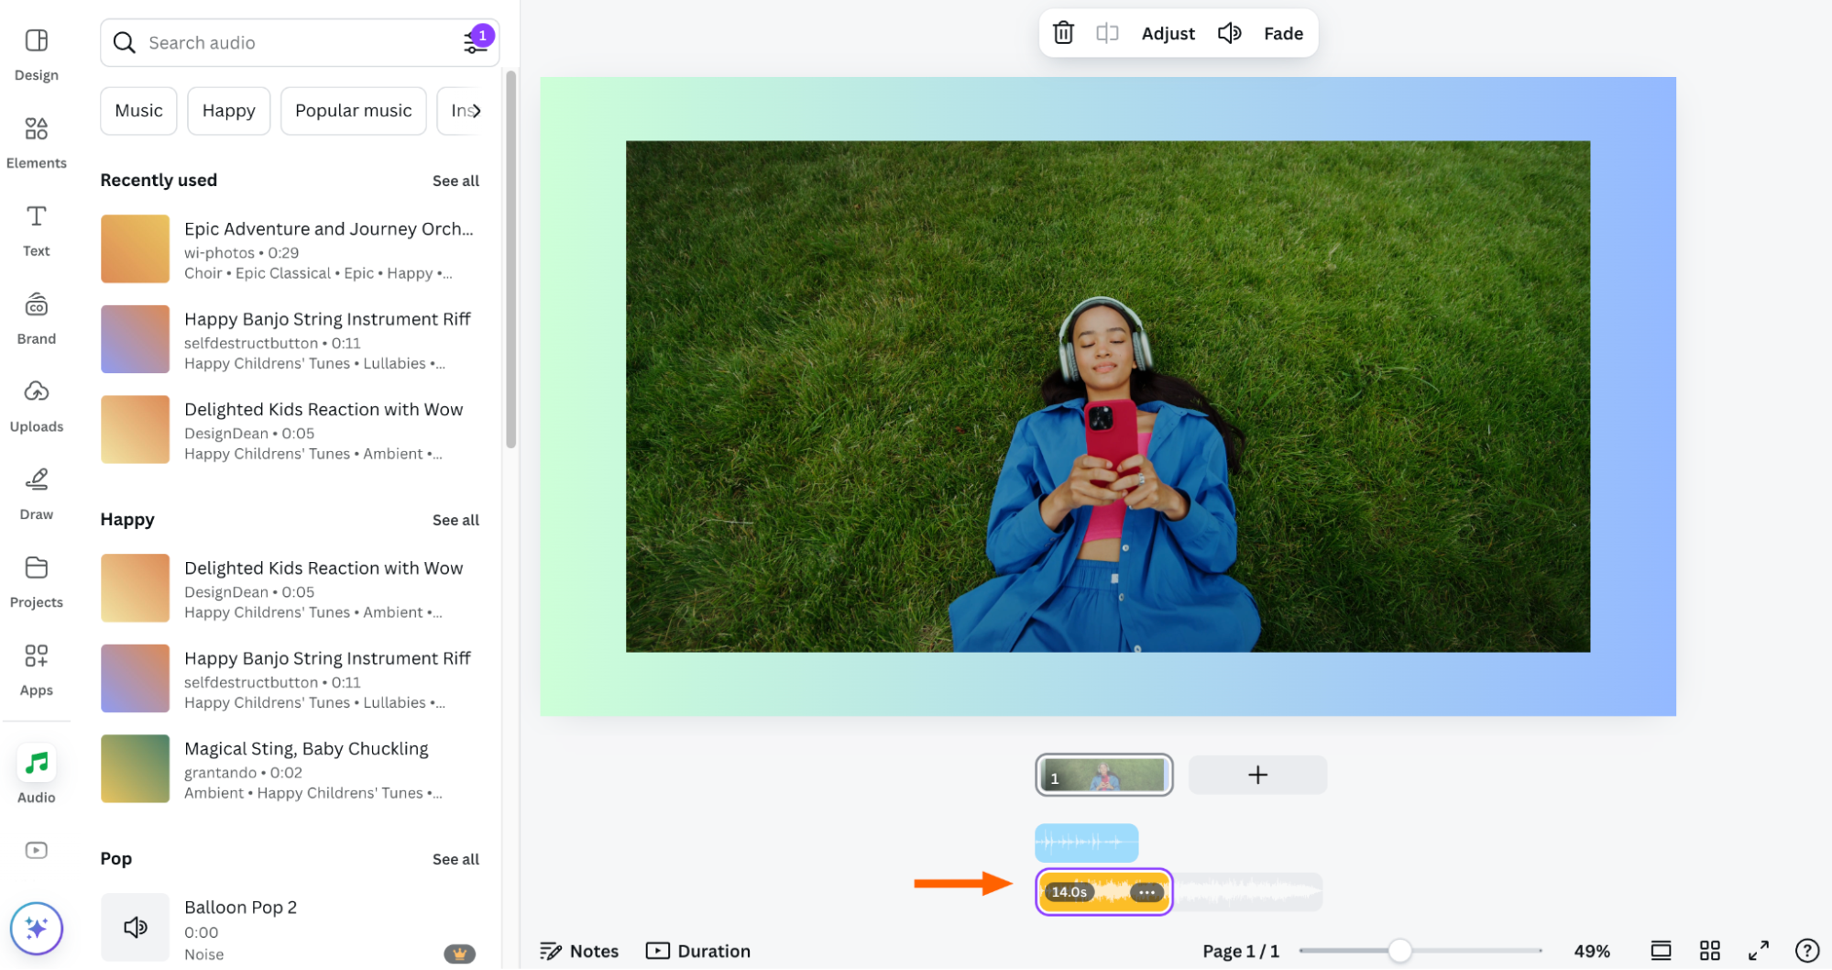Open grid view of pages
This screenshot has height=970, width=1832.
[x=1709, y=951]
